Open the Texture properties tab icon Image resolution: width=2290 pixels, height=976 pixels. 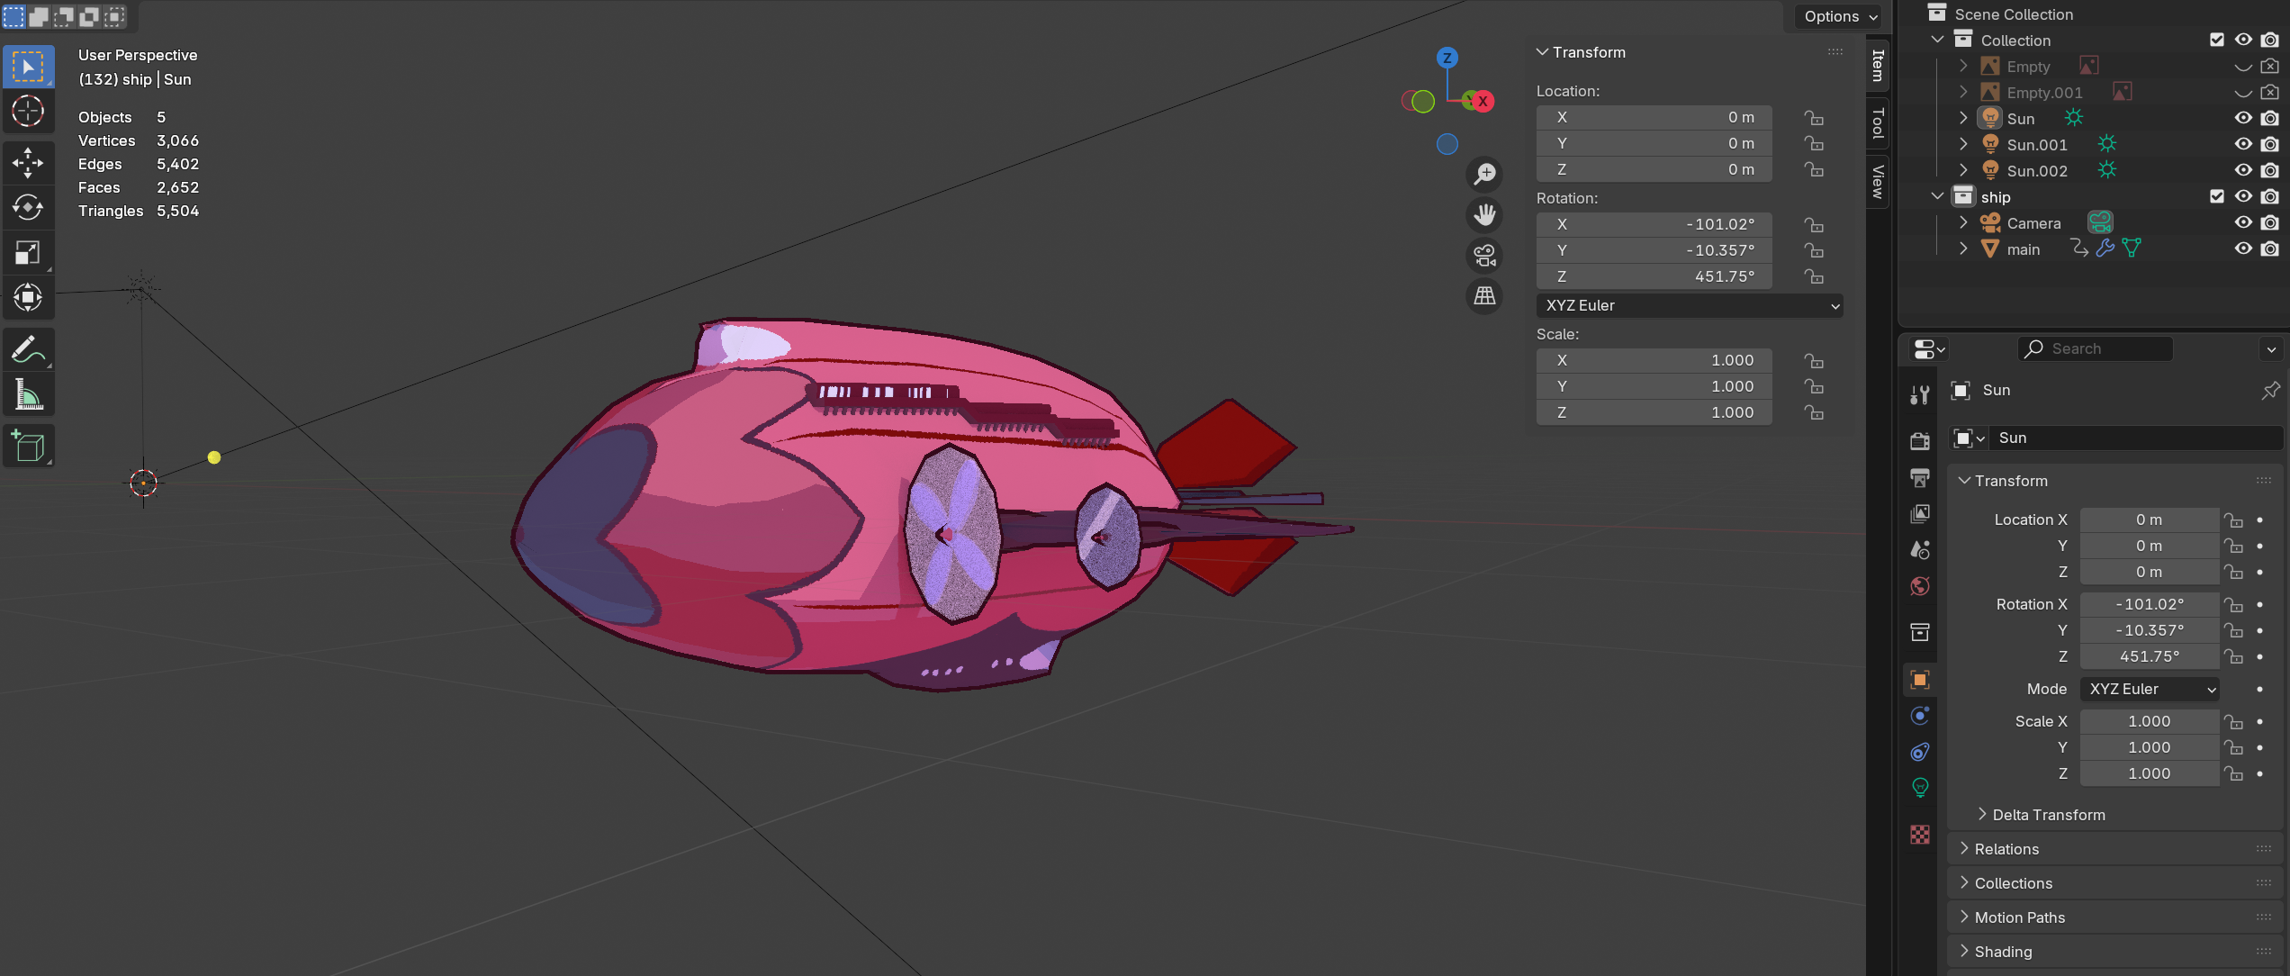[1919, 835]
